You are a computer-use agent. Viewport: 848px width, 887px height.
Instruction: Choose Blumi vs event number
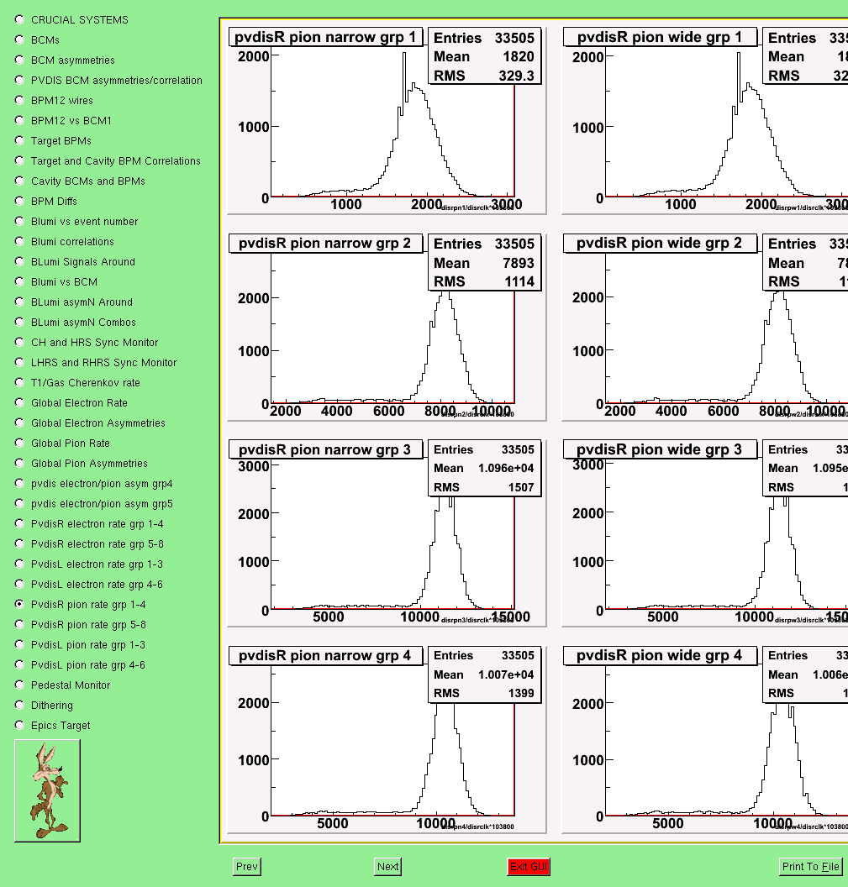(x=20, y=221)
